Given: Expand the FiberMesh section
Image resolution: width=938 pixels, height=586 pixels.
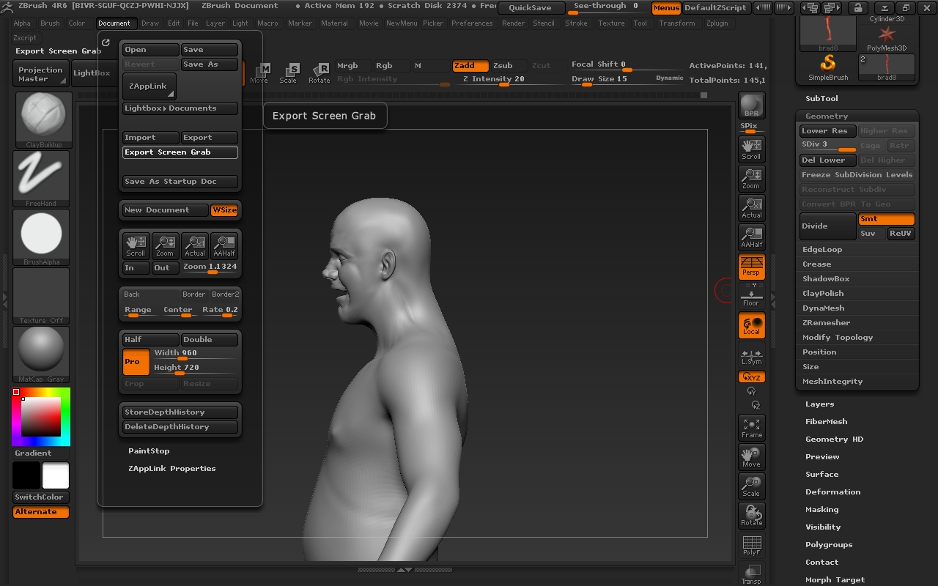Looking at the screenshot, I should click(x=826, y=421).
